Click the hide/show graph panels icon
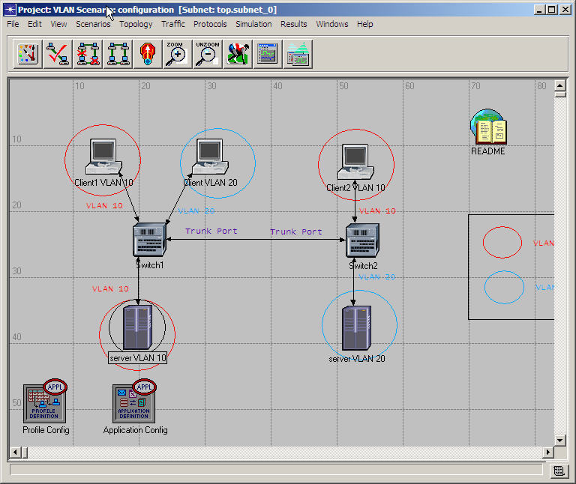This screenshot has width=576, height=484. [x=298, y=54]
